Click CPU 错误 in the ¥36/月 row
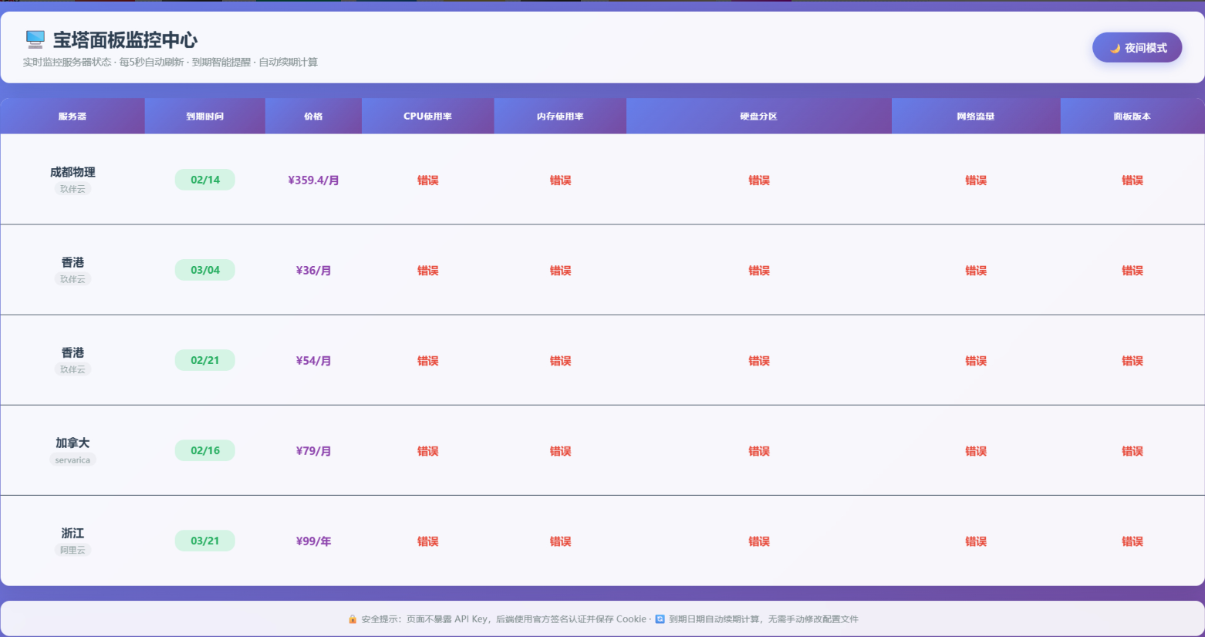Image resolution: width=1205 pixels, height=637 pixels. pyautogui.click(x=428, y=270)
